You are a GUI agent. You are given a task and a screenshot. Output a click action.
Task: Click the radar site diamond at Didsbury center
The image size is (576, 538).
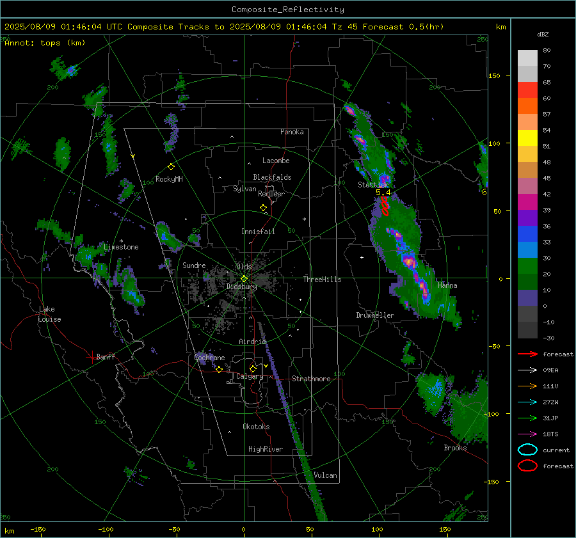tap(244, 279)
